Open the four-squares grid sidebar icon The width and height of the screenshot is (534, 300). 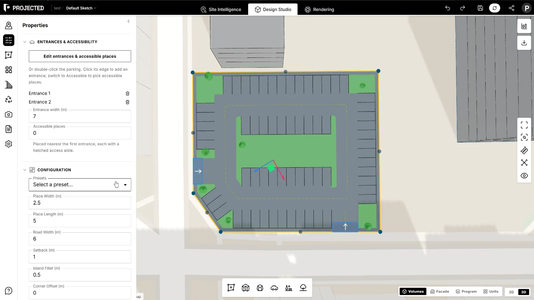pyautogui.click(x=9, y=70)
